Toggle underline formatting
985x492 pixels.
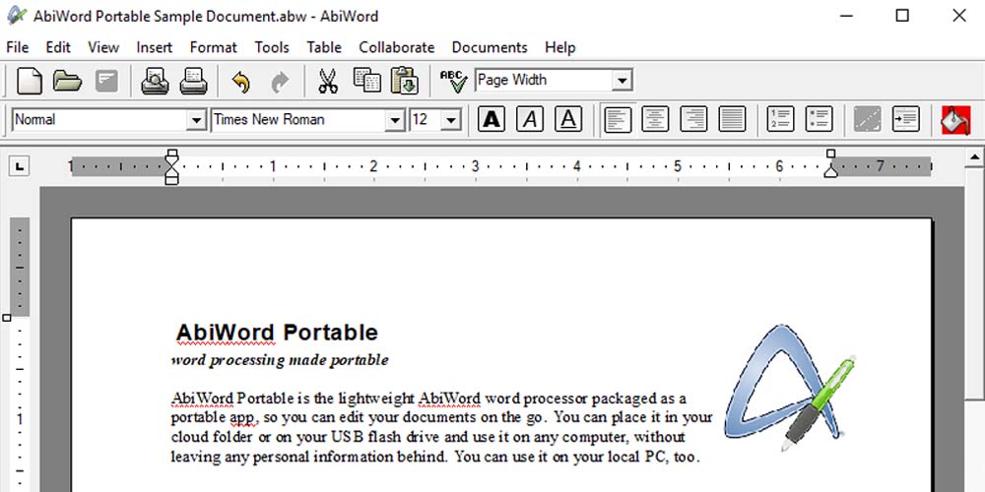pos(568,119)
